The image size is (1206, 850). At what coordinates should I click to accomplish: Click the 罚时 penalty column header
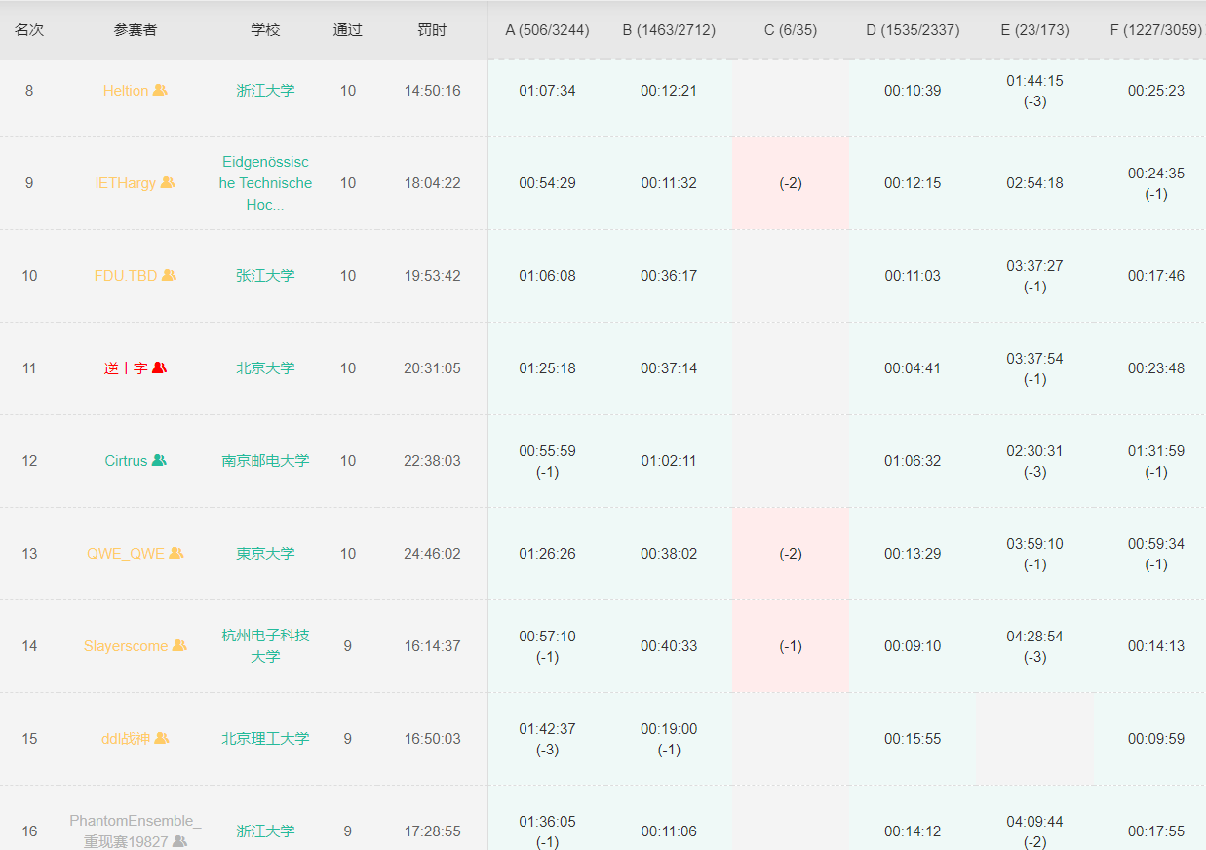pos(432,30)
